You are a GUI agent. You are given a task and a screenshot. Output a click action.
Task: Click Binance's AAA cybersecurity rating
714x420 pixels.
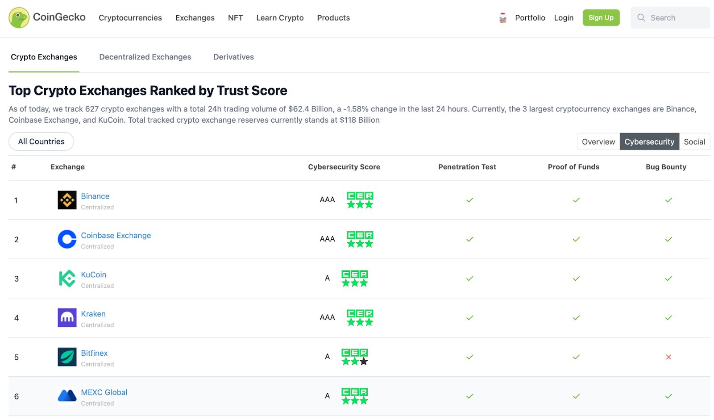[x=327, y=200]
